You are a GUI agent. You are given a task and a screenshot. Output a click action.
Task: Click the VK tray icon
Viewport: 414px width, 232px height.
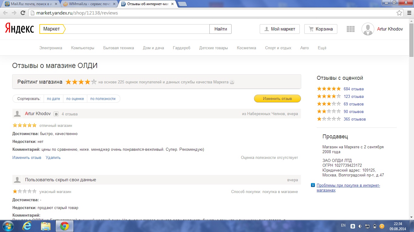click(x=353, y=226)
